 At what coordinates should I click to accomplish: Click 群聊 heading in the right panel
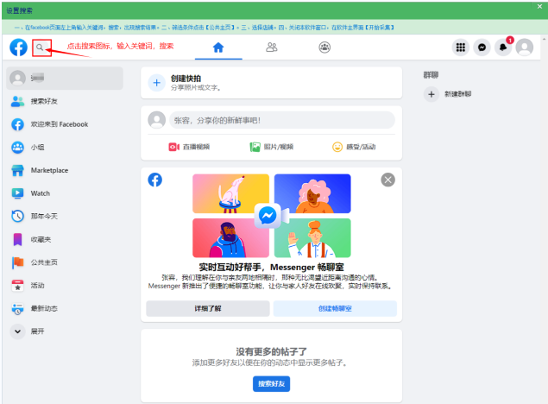tap(431, 75)
